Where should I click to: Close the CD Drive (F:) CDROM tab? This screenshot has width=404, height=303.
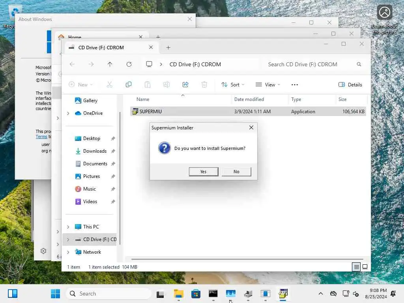pos(151,47)
